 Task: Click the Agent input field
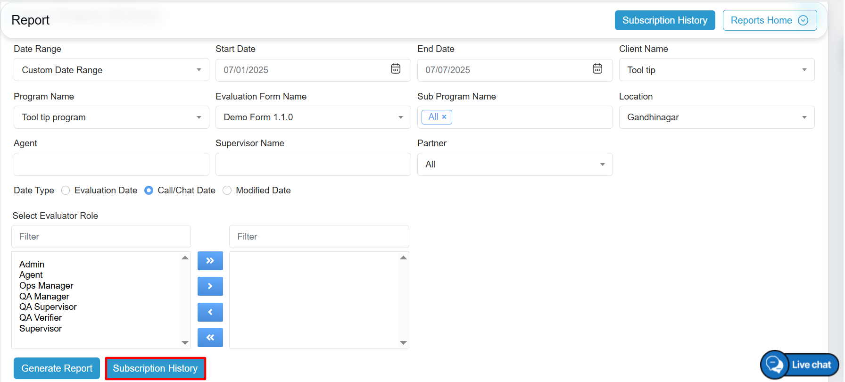111,165
